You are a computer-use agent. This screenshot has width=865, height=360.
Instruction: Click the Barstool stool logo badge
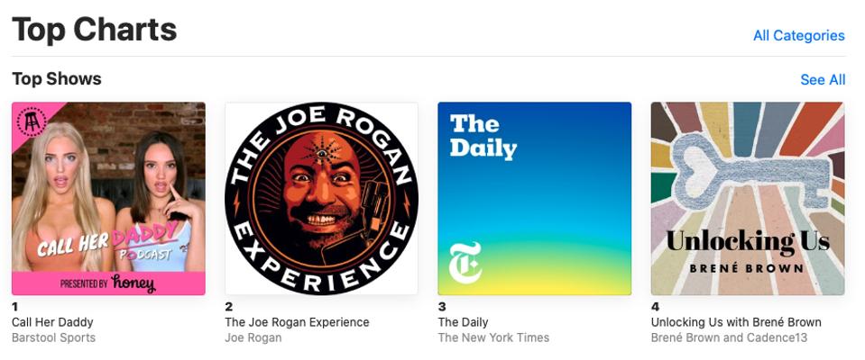coord(32,121)
